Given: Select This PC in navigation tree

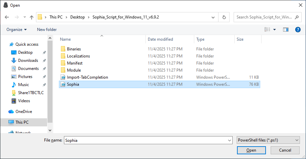Looking at the screenshot, I should click(x=22, y=122).
